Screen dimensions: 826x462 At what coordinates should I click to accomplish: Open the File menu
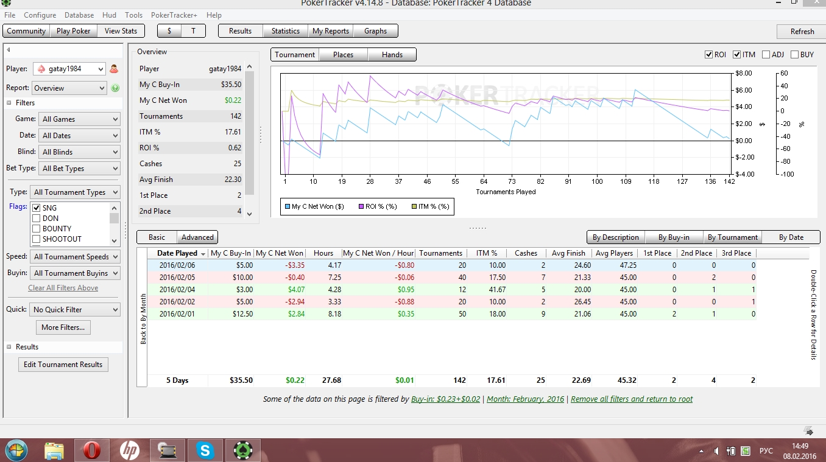pyautogui.click(x=10, y=15)
